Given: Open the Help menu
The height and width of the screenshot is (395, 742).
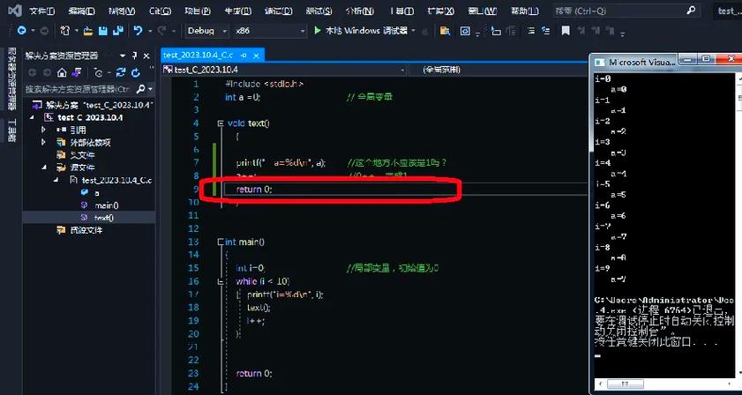Looking at the screenshot, I should coord(525,11).
